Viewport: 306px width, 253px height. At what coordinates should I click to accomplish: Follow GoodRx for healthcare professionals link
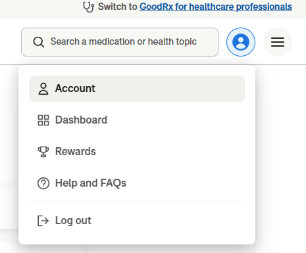216,7
